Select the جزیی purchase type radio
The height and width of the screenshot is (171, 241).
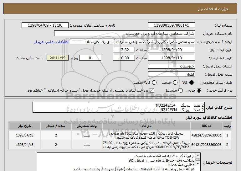pos(199,90)
